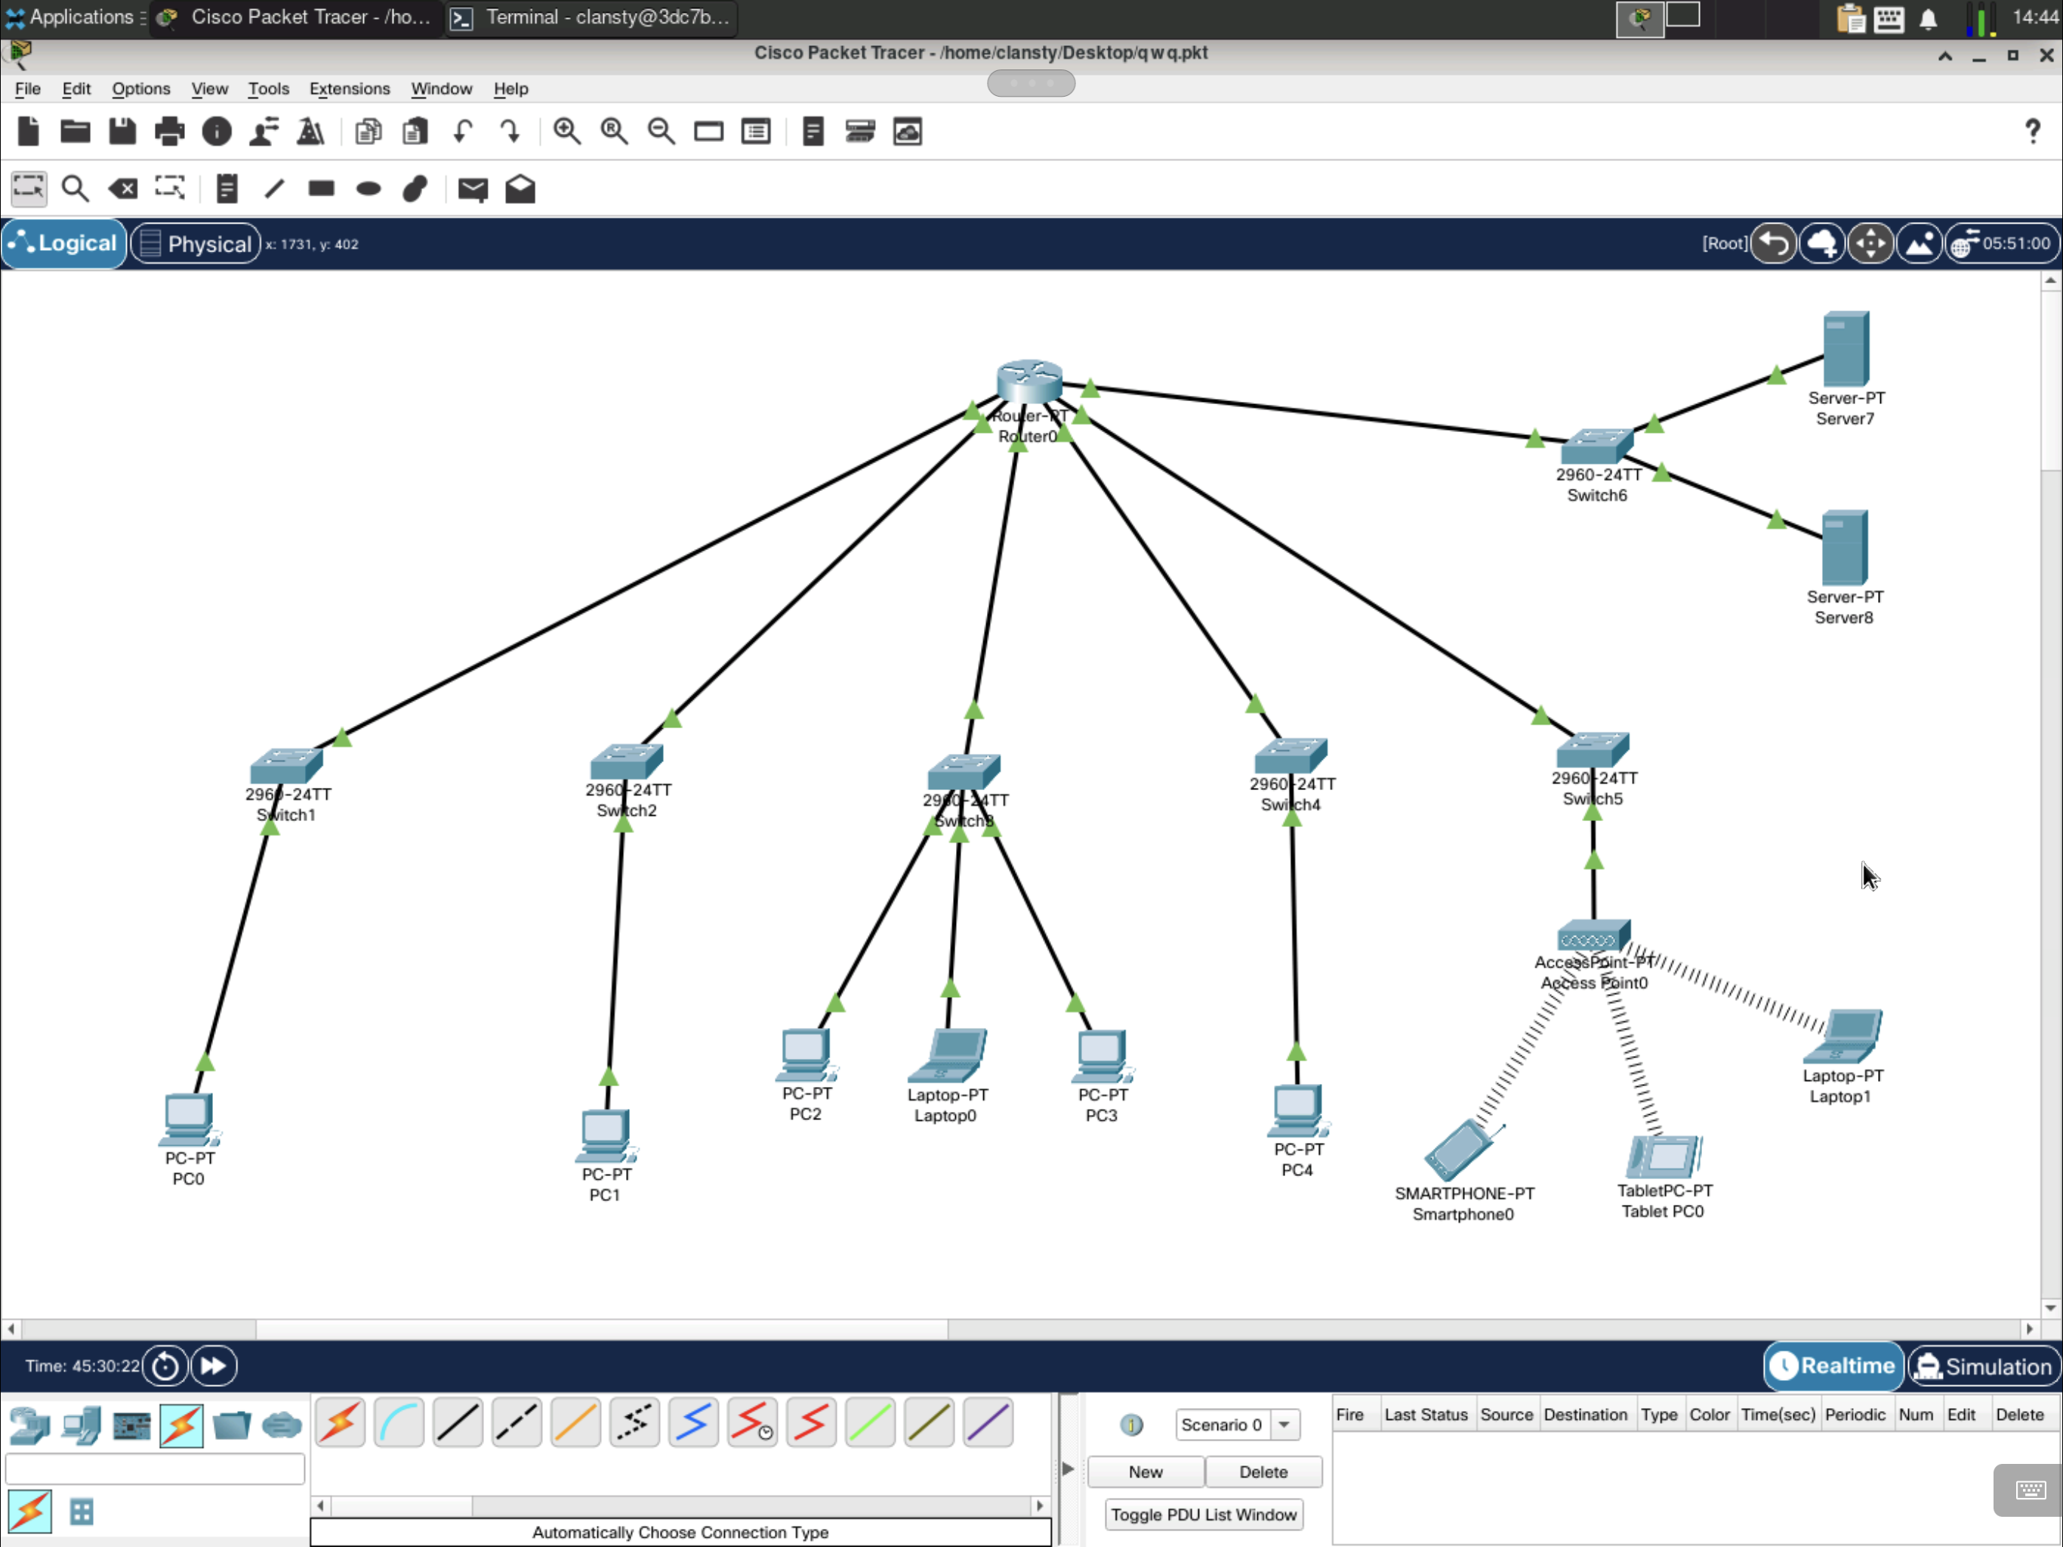Click the Save file icon
Screen dimensions: 2063x1547
(x=122, y=131)
